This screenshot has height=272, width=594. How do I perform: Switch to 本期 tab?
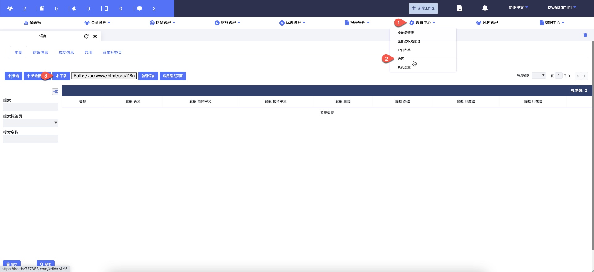[x=18, y=53]
